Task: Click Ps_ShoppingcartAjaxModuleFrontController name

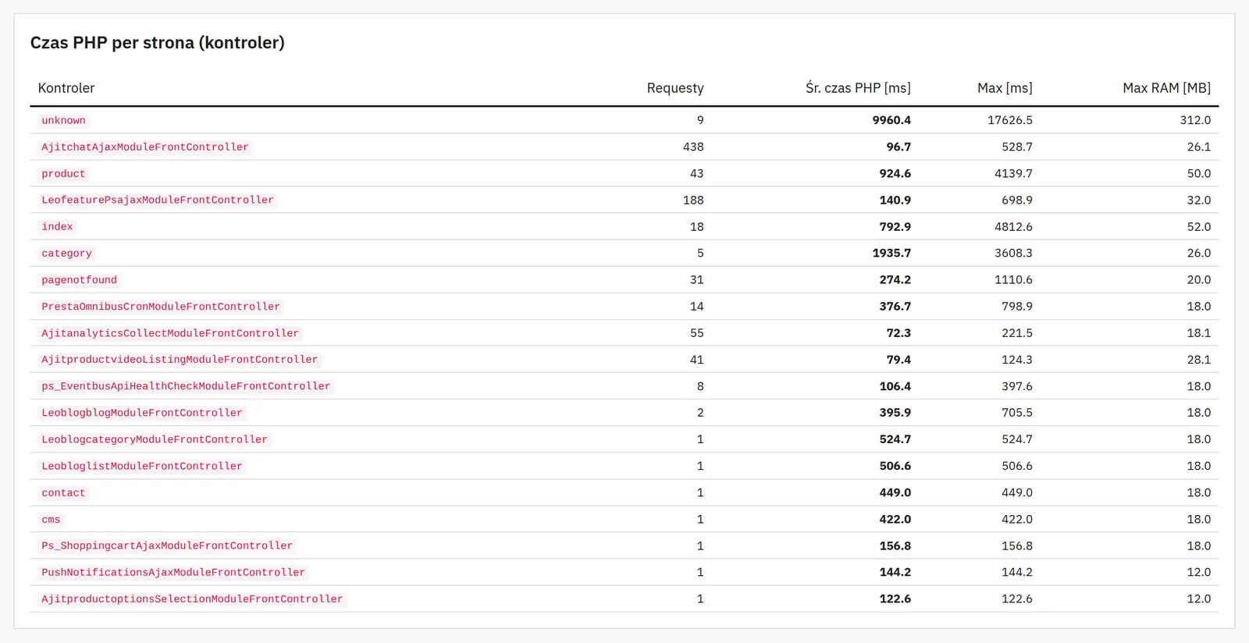Action: pos(167,545)
